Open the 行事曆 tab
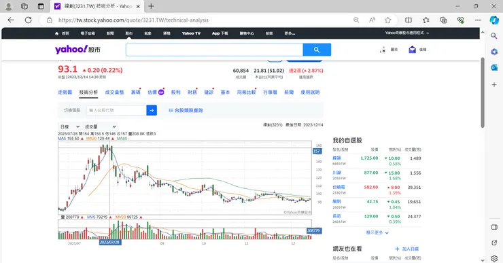Image resolution: width=503 pixels, height=263 pixels. (x=270, y=92)
